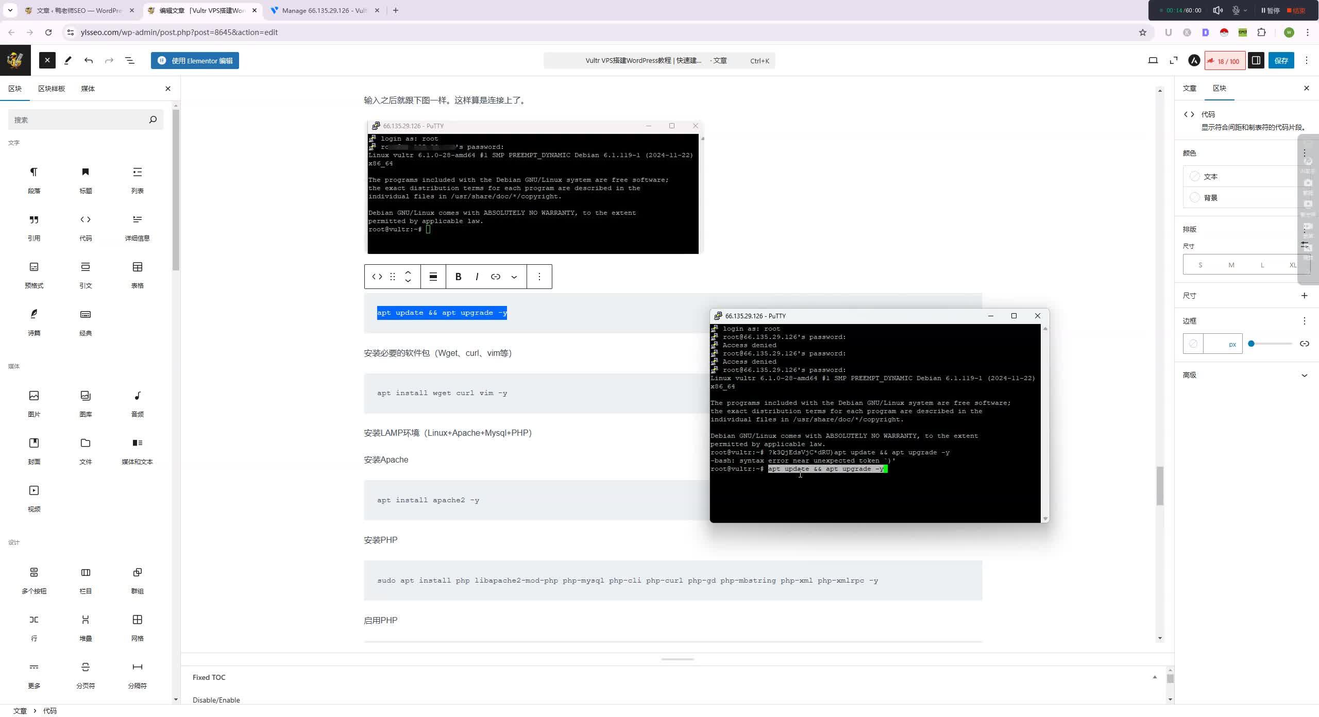This screenshot has width=1319, height=717.
Task: Click the inline PuTTY screenshot image
Action: coord(535,187)
